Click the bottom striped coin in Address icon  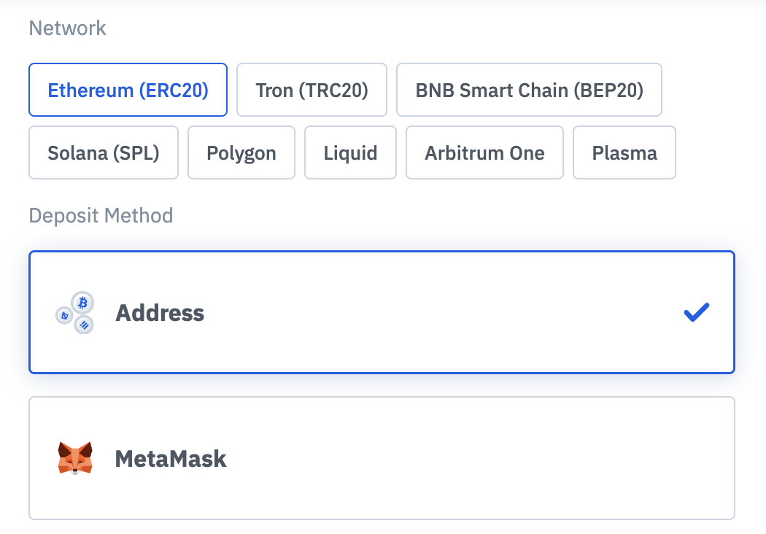[x=84, y=325]
